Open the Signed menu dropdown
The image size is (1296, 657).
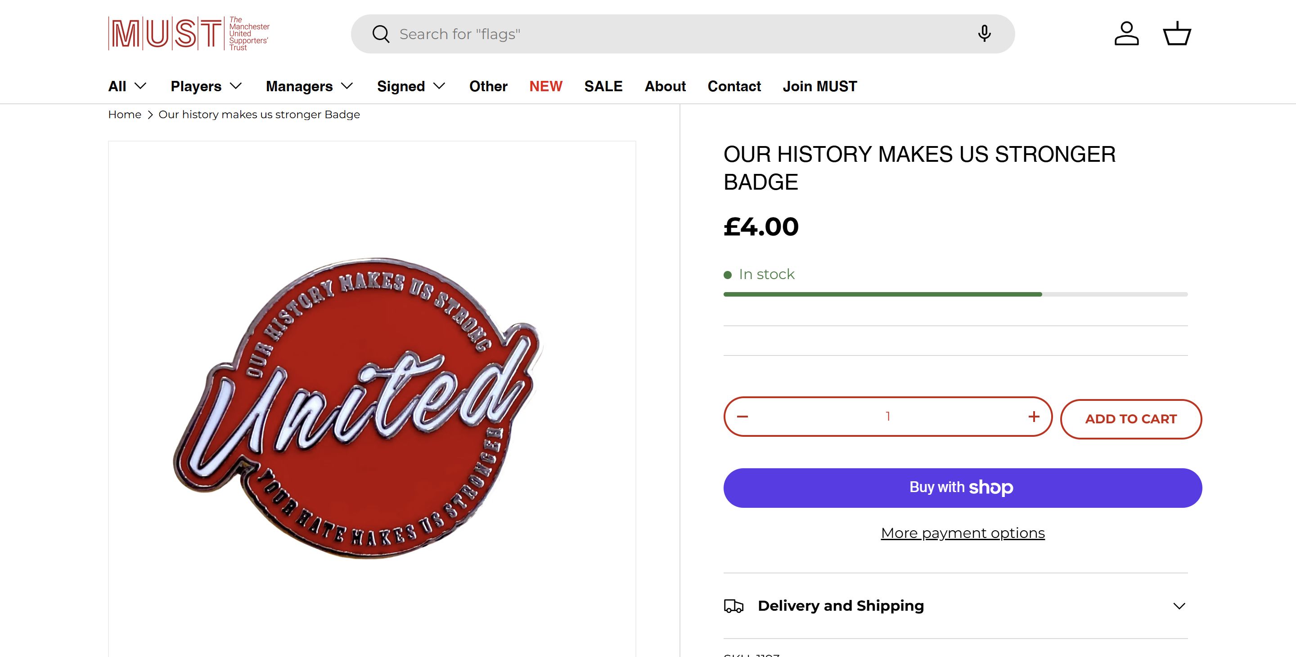[x=411, y=86]
